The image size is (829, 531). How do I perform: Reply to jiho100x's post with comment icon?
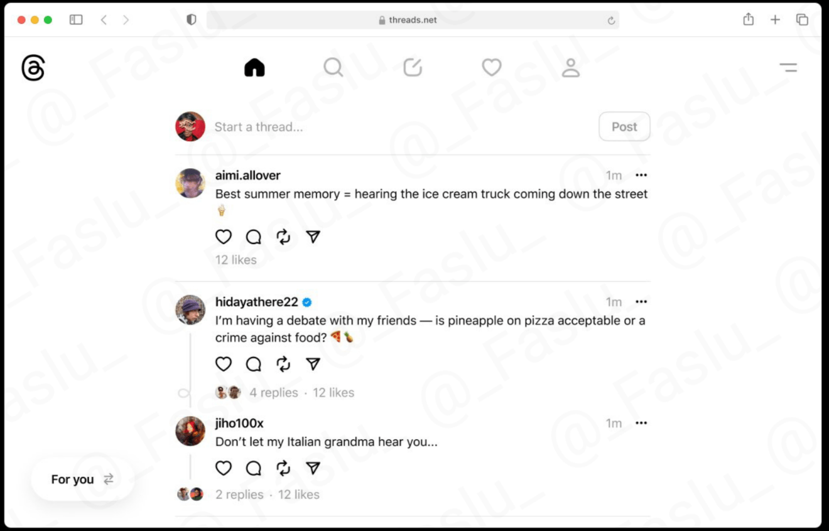pos(254,468)
